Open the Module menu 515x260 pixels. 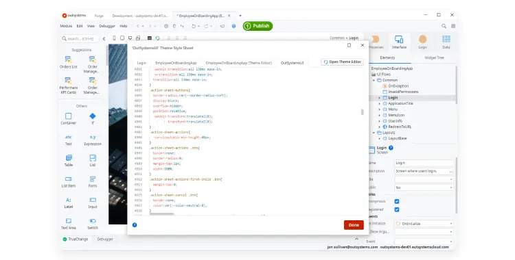point(66,26)
